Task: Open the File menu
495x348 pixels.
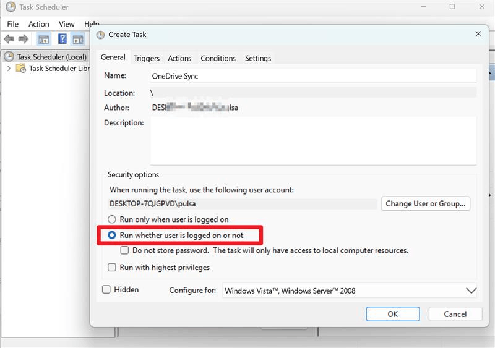Action: click(12, 24)
